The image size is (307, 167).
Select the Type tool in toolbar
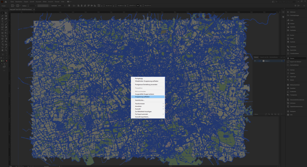[3, 21]
